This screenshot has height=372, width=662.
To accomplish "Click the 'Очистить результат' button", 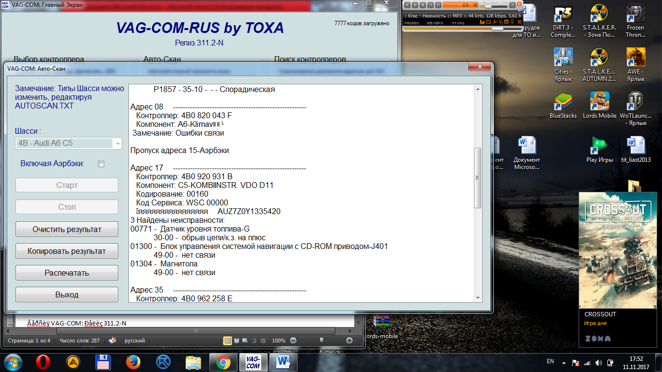I will tap(67, 229).
